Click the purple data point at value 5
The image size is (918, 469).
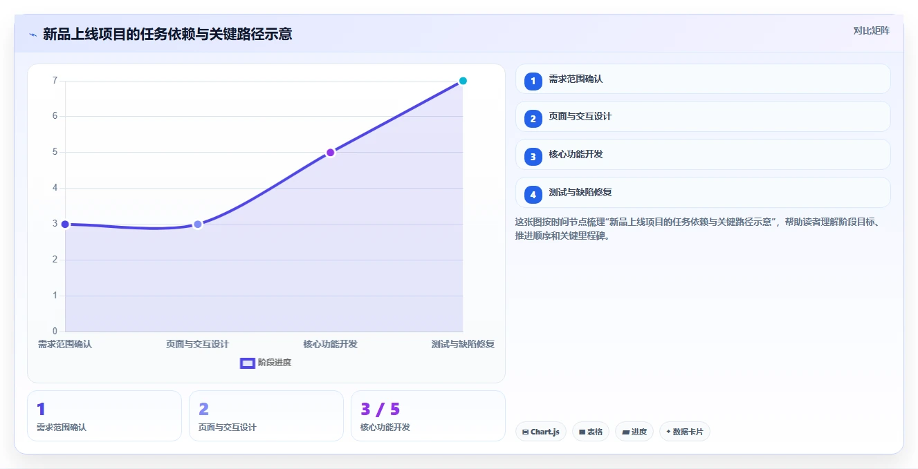pyautogui.click(x=331, y=153)
